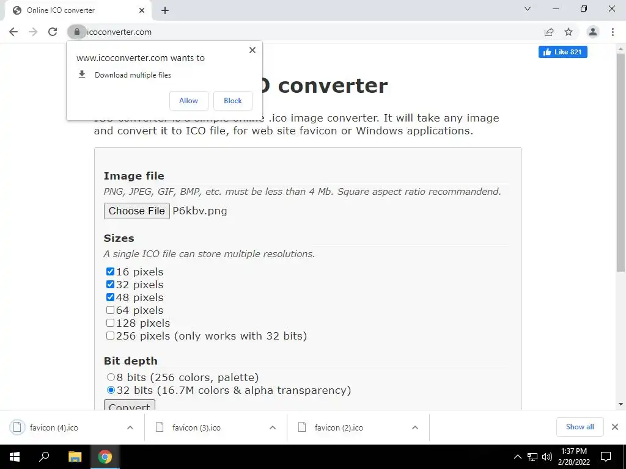Share this page icon in address bar
The image size is (626, 469).
[549, 32]
